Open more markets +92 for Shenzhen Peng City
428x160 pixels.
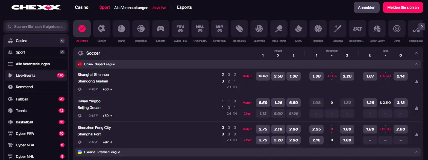coord(107,142)
